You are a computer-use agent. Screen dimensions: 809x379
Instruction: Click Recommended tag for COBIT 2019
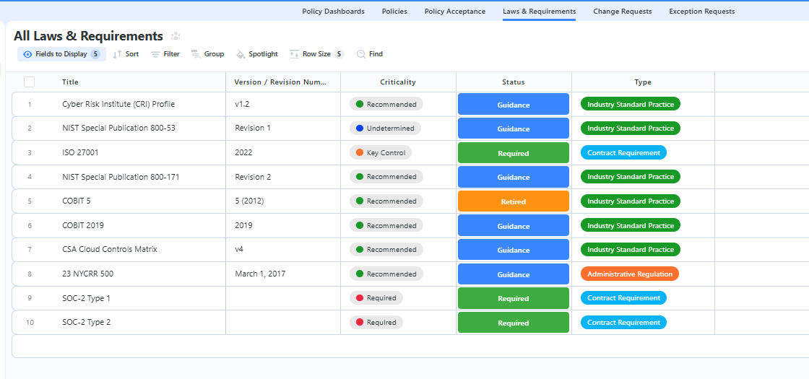386,225
